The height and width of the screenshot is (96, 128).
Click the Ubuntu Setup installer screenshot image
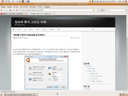point(46,72)
